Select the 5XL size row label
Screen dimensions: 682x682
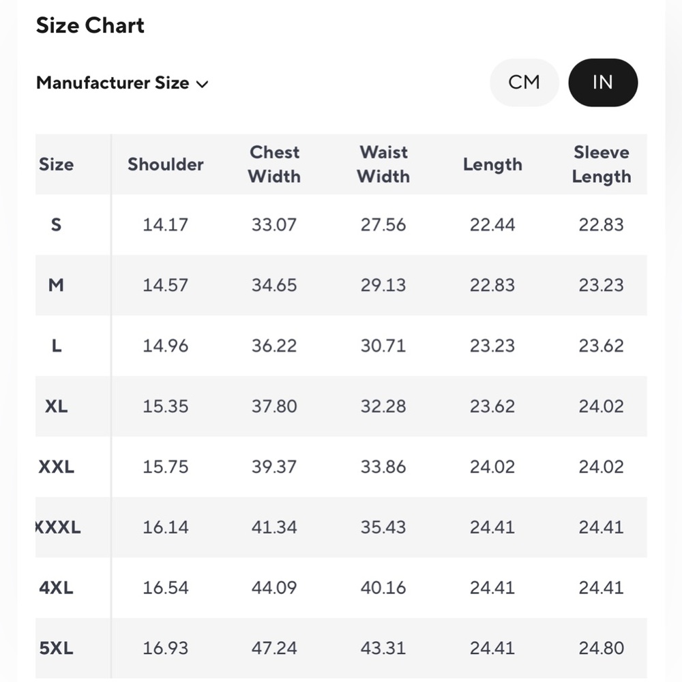(56, 648)
